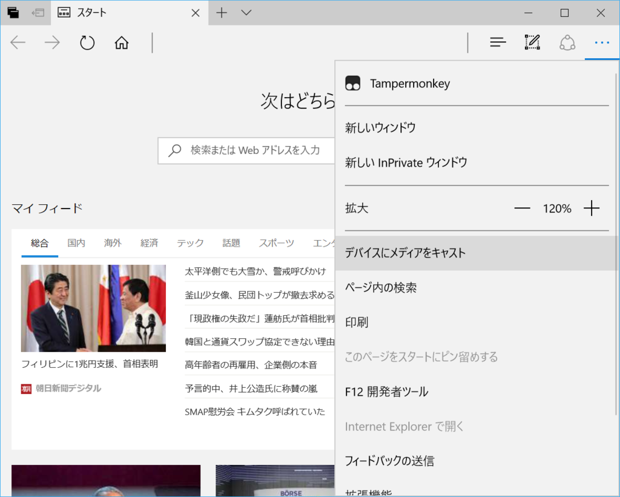Image resolution: width=620 pixels, height=497 pixels.
Task: Select the 海外 news category
Action: 112,242
